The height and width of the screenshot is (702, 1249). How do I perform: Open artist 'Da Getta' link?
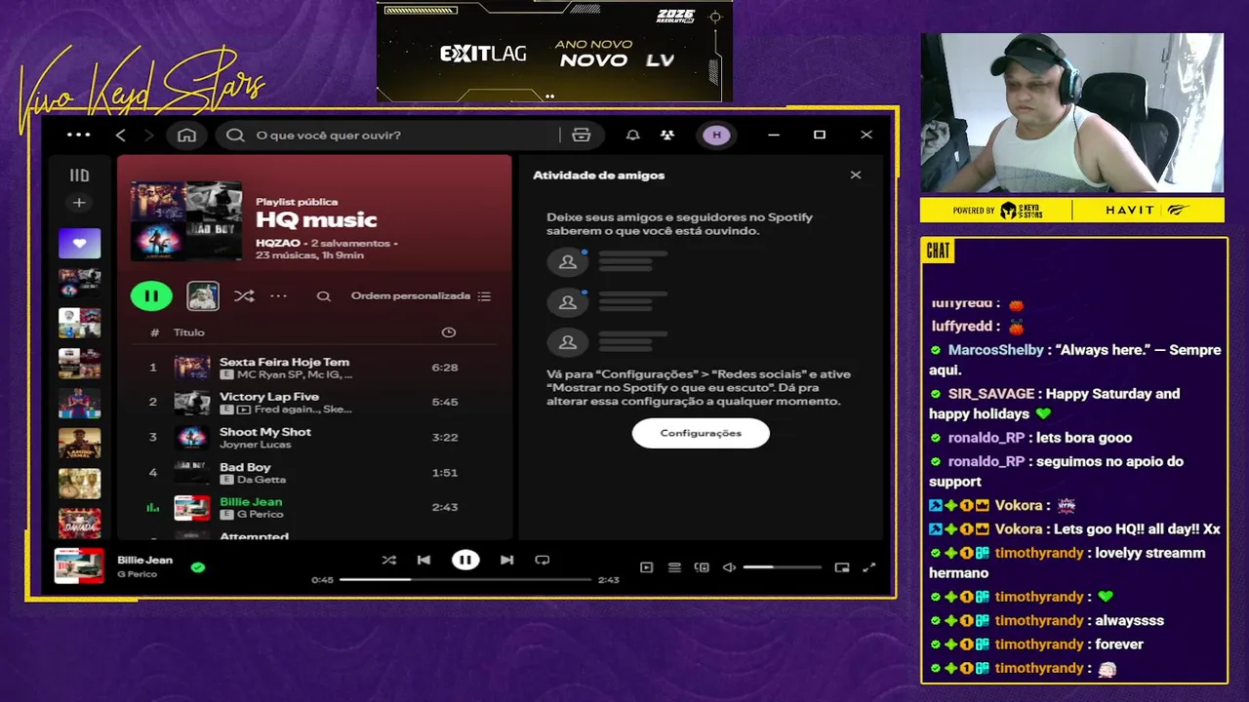[261, 480]
